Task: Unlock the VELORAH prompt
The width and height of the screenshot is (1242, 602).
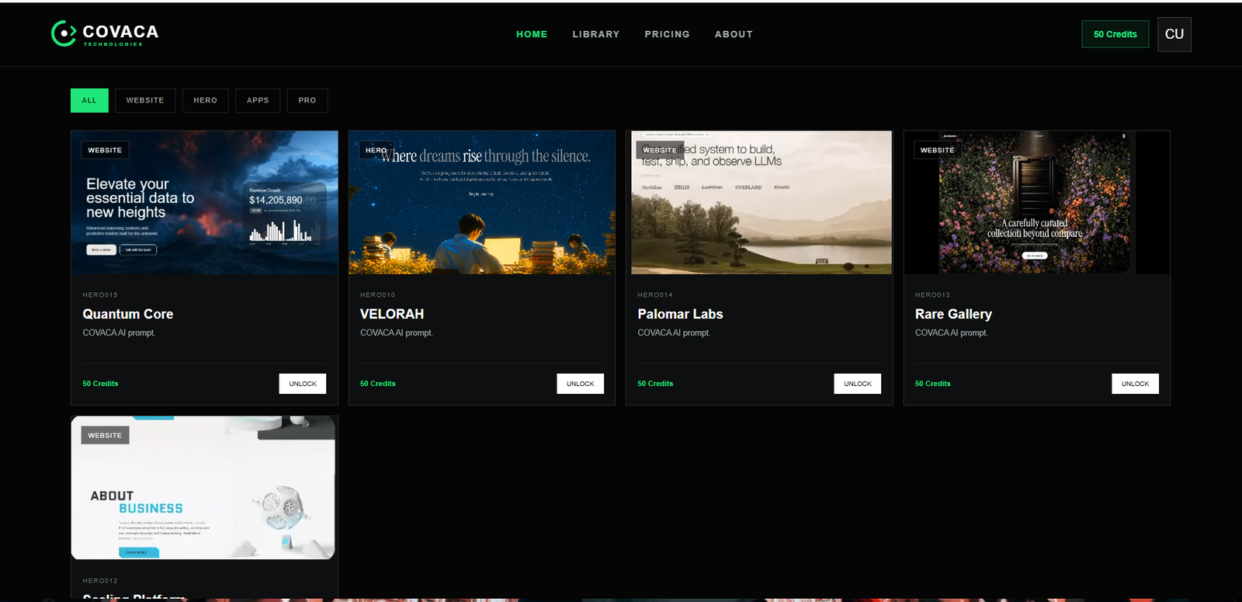Action: tap(580, 384)
